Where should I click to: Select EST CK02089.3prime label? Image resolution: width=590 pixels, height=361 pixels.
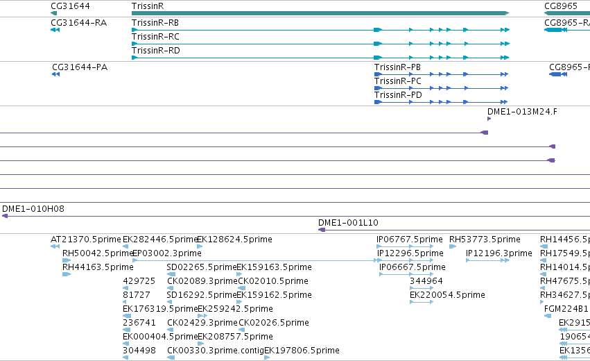[x=202, y=281]
